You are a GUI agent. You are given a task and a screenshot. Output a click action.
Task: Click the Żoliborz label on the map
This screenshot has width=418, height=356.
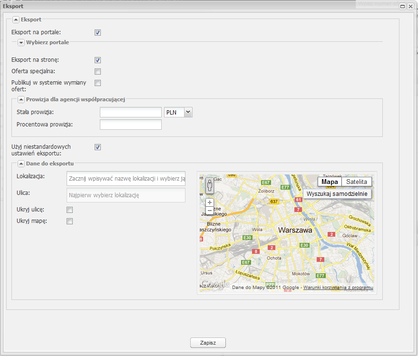[x=266, y=191]
